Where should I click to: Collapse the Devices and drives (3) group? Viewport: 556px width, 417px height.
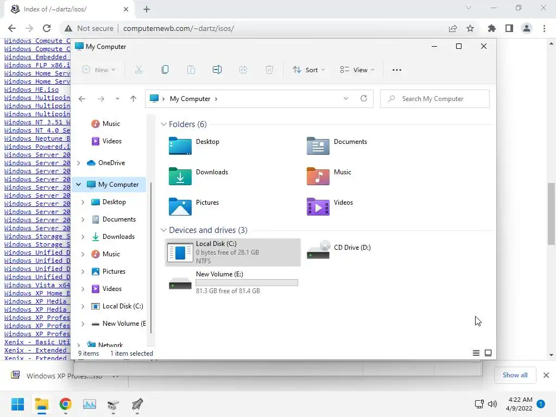[x=163, y=230]
